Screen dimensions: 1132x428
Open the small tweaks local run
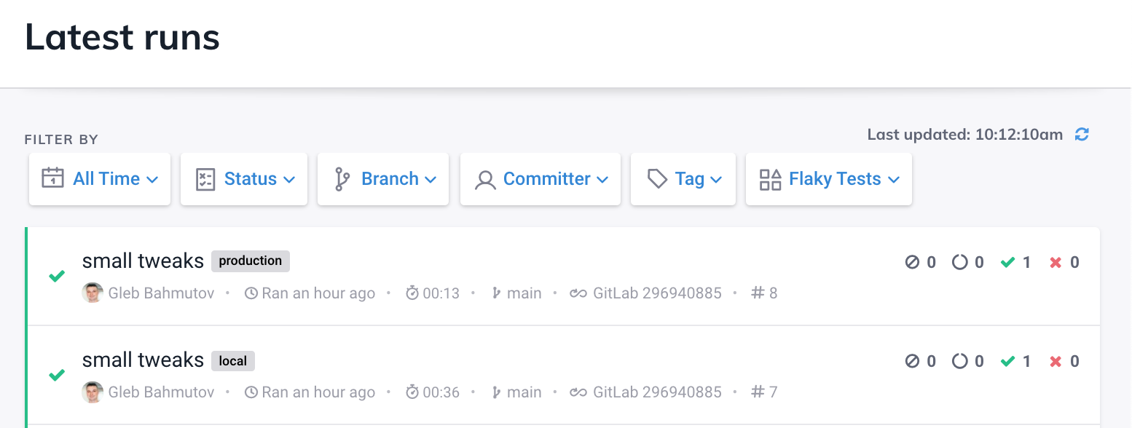[143, 360]
